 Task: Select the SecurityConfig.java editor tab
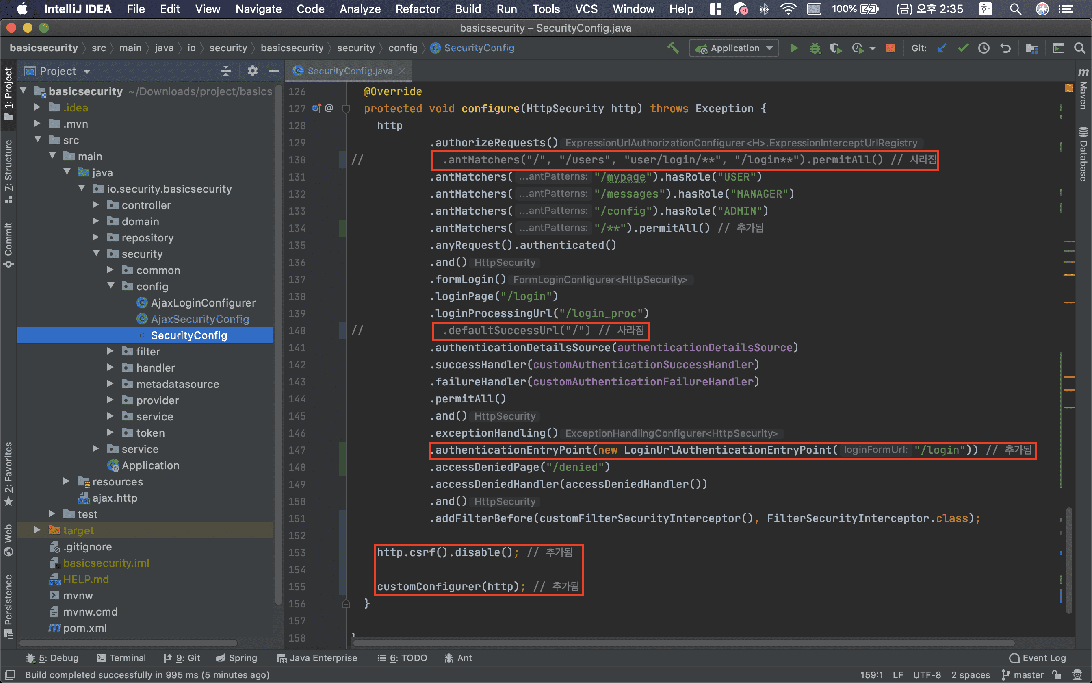(349, 71)
